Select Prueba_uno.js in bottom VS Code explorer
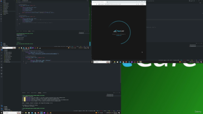This screenshot has height=114, width=203. 8,62
